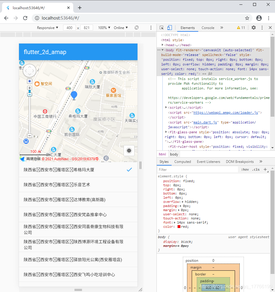Screen dimensions: 275x292
Task: Click the bus stop icon on map
Action: click(26, 141)
